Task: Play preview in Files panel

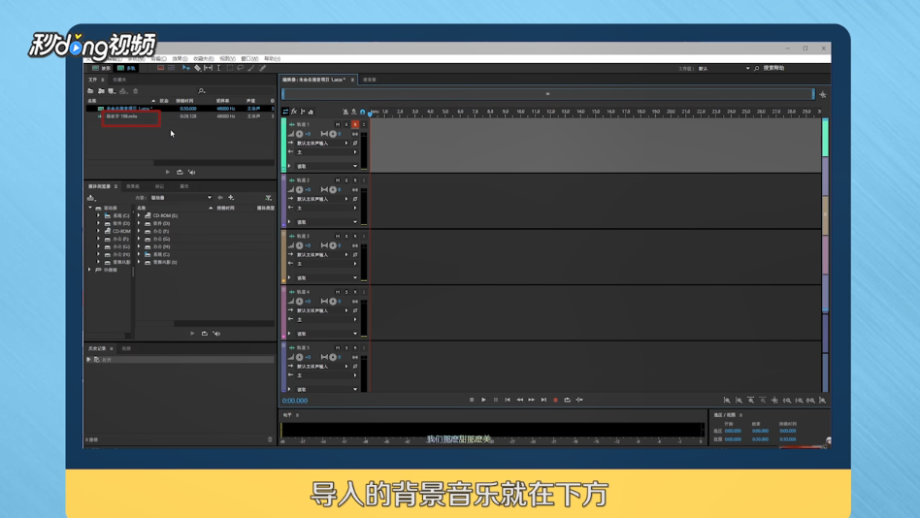Action: [168, 172]
